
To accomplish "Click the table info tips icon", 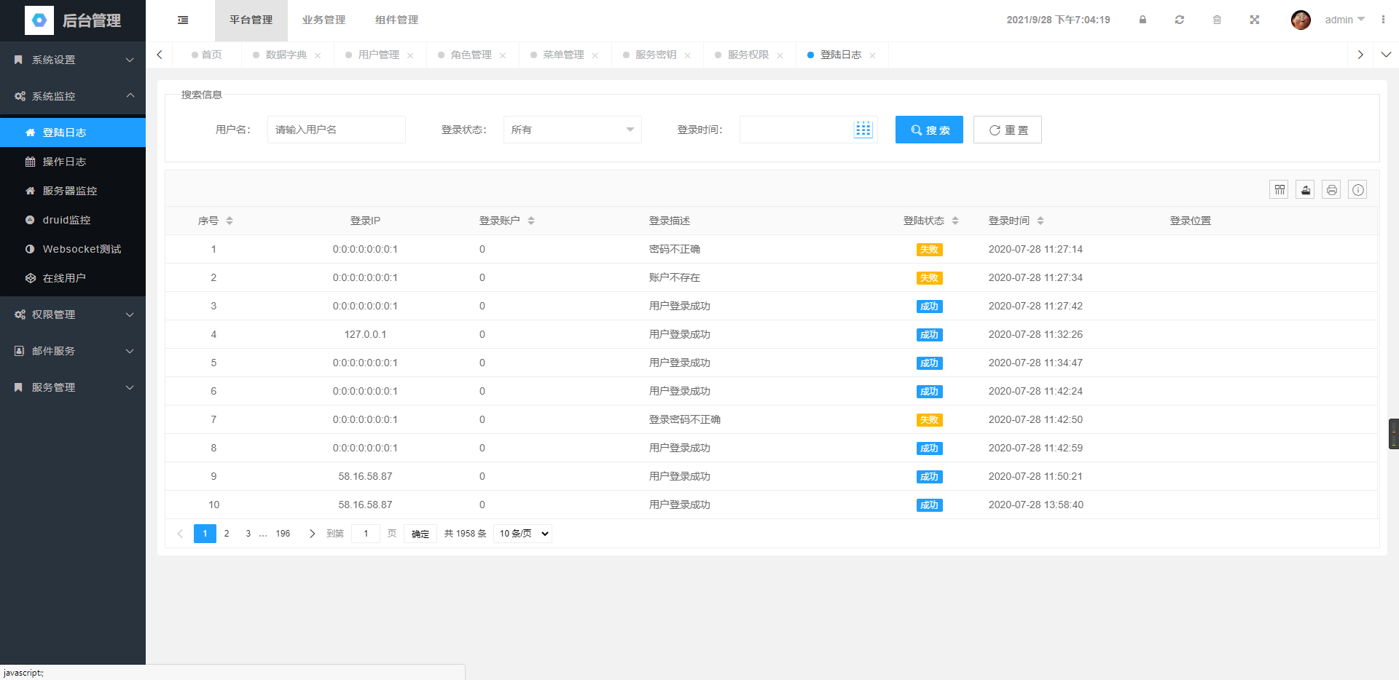I will click(x=1358, y=190).
